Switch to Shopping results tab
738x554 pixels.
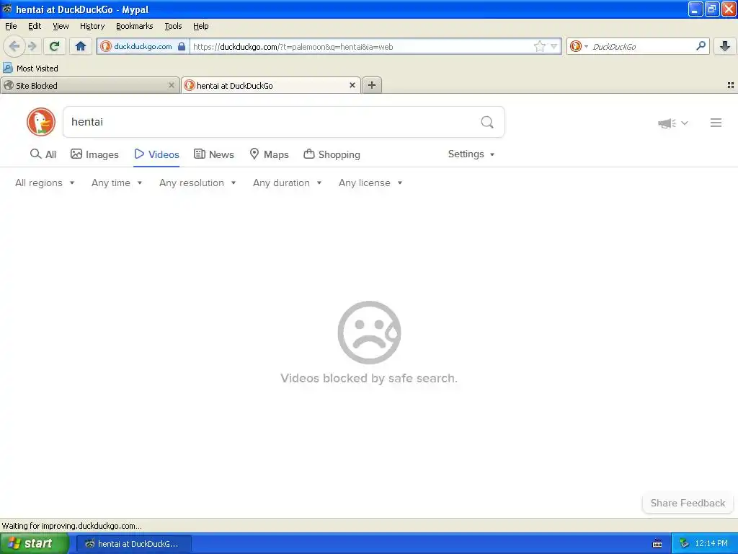[332, 154]
